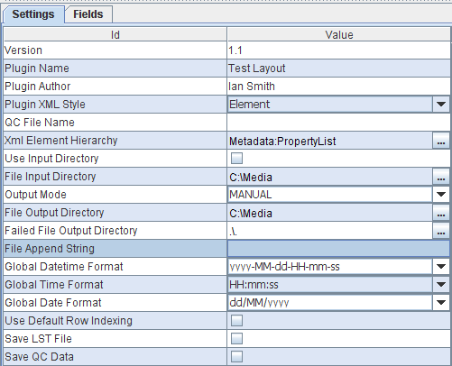
Task: Select the File Append String value field
Action: pos(338,249)
